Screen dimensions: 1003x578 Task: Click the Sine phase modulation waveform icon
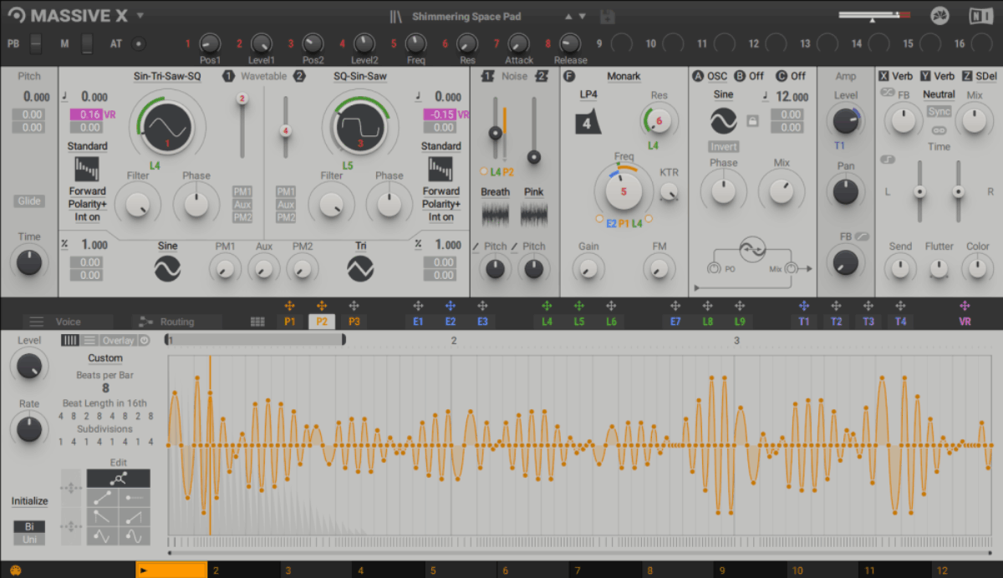coord(168,268)
